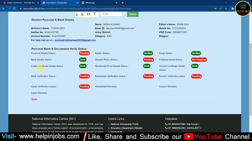Open National Scholarship Portal link
The height and width of the screenshot is (141, 252).
124,124
